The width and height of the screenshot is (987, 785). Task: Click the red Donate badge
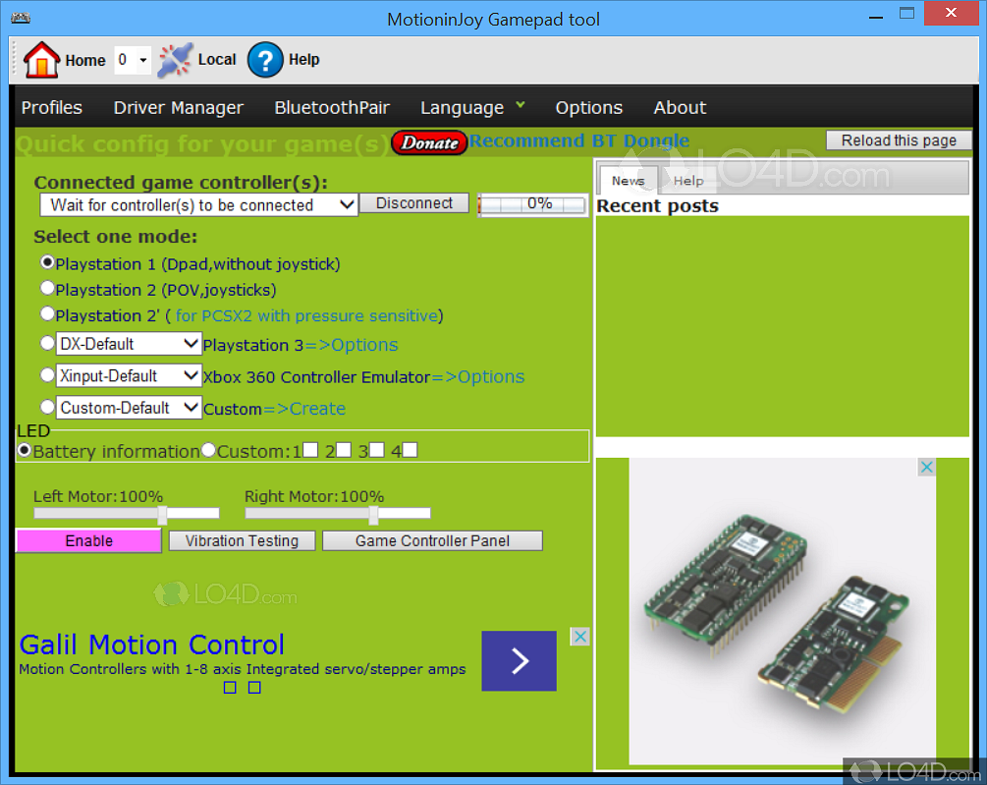(429, 142)
